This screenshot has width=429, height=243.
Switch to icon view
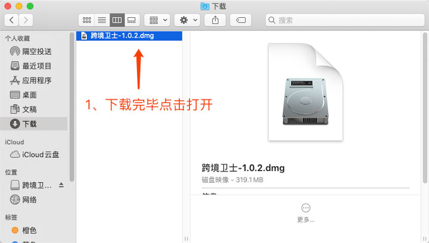pyautogui.click(x=87, y=20)
